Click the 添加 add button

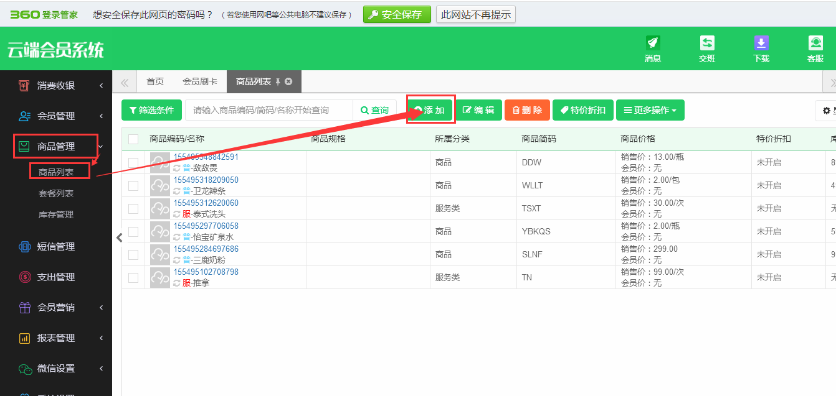(430, 110)
